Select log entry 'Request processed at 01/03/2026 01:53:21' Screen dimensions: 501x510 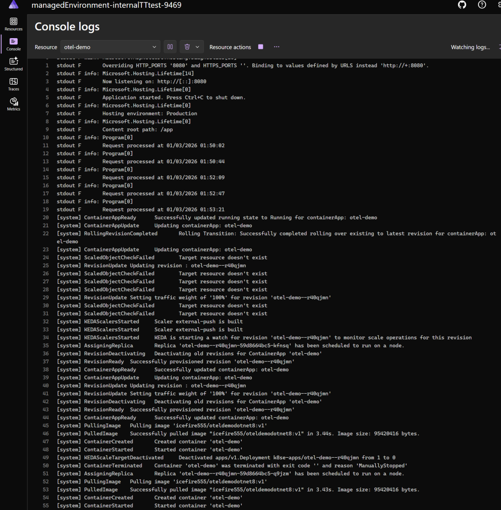click(x=140, y=210)
